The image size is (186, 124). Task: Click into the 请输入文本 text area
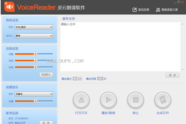tap(120, 46)
